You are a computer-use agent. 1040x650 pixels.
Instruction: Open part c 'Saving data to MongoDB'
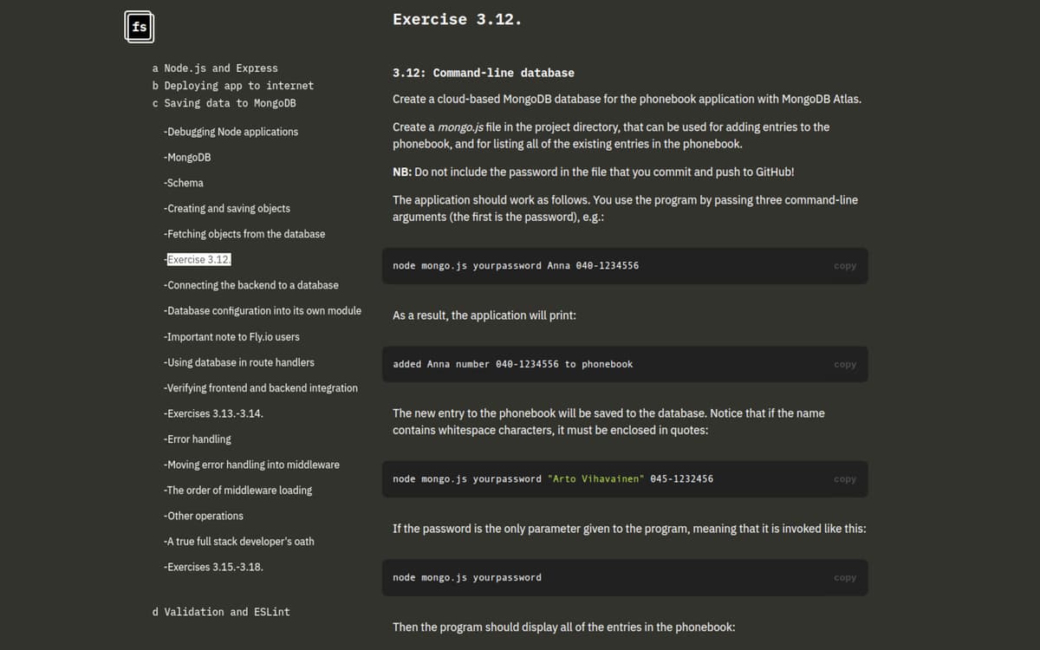227,102
